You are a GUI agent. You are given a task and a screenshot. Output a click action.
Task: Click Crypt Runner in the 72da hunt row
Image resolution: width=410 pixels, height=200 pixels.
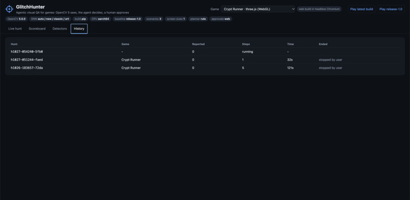pyautogui.click(x=131, y=68)
